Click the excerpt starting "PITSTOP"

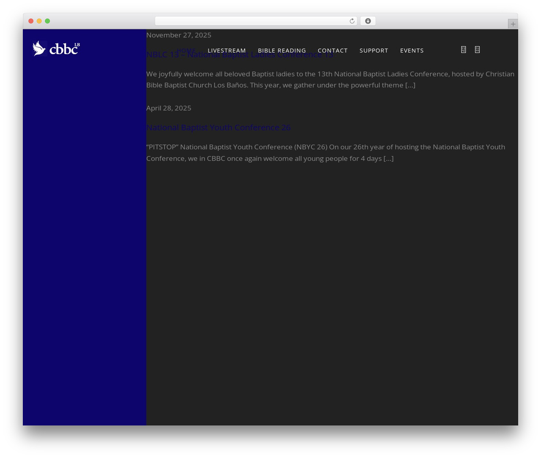click(x=325, y=153)
